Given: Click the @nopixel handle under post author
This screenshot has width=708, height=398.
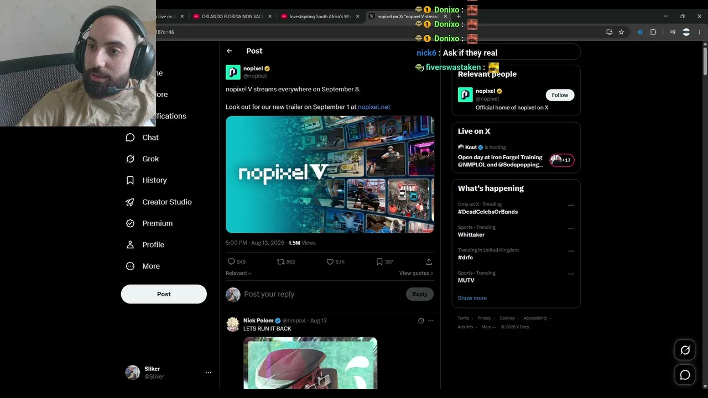Looking at the screenshot, I should pos(255,76).
